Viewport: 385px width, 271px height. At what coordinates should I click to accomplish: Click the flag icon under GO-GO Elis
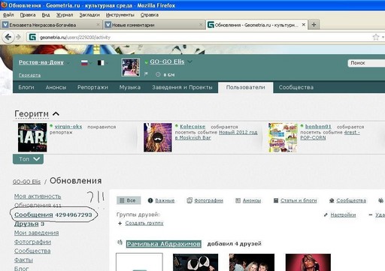coord(147,74)
